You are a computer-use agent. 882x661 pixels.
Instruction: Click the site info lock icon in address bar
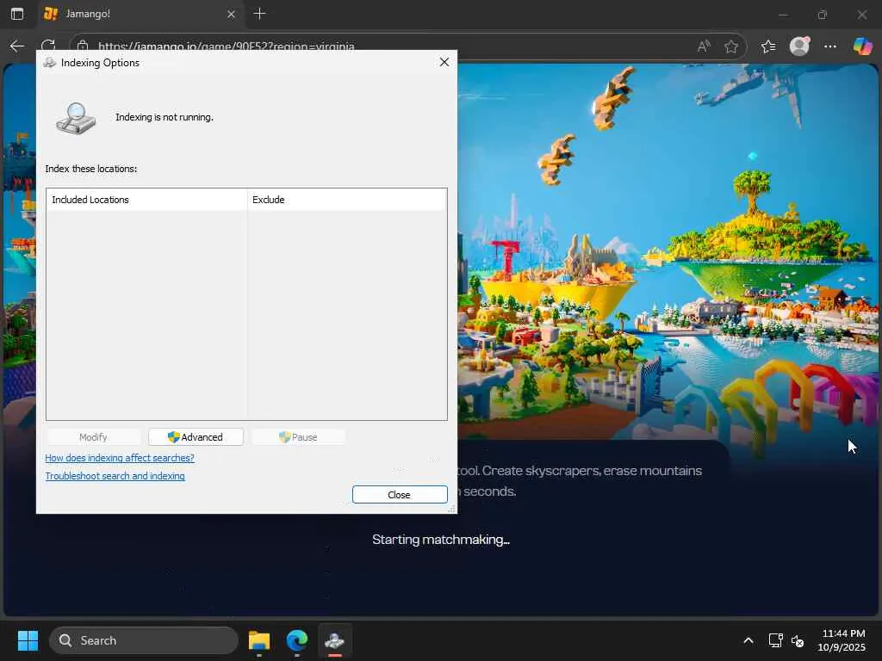click(x=83, y=46)
